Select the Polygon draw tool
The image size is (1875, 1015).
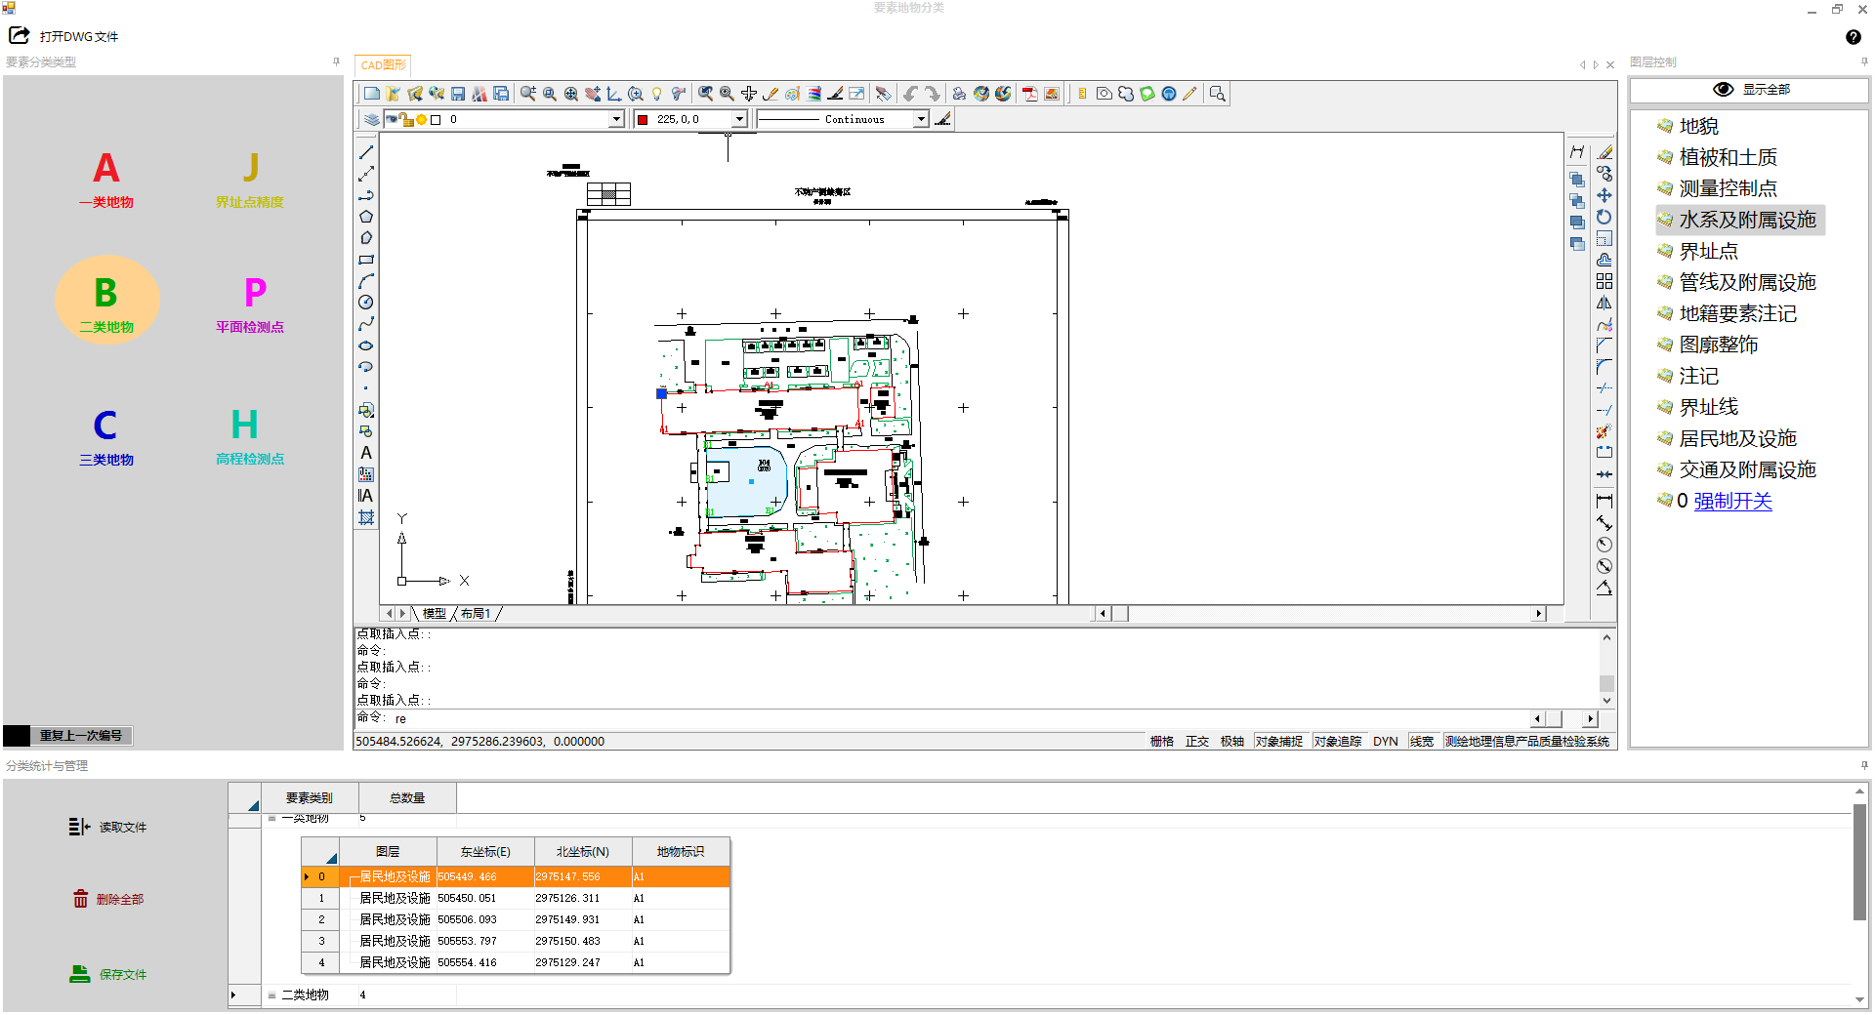point(366,217)
